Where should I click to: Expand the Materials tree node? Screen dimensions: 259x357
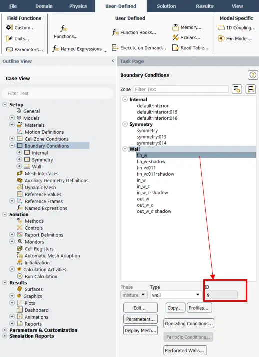tap(12, 125)
